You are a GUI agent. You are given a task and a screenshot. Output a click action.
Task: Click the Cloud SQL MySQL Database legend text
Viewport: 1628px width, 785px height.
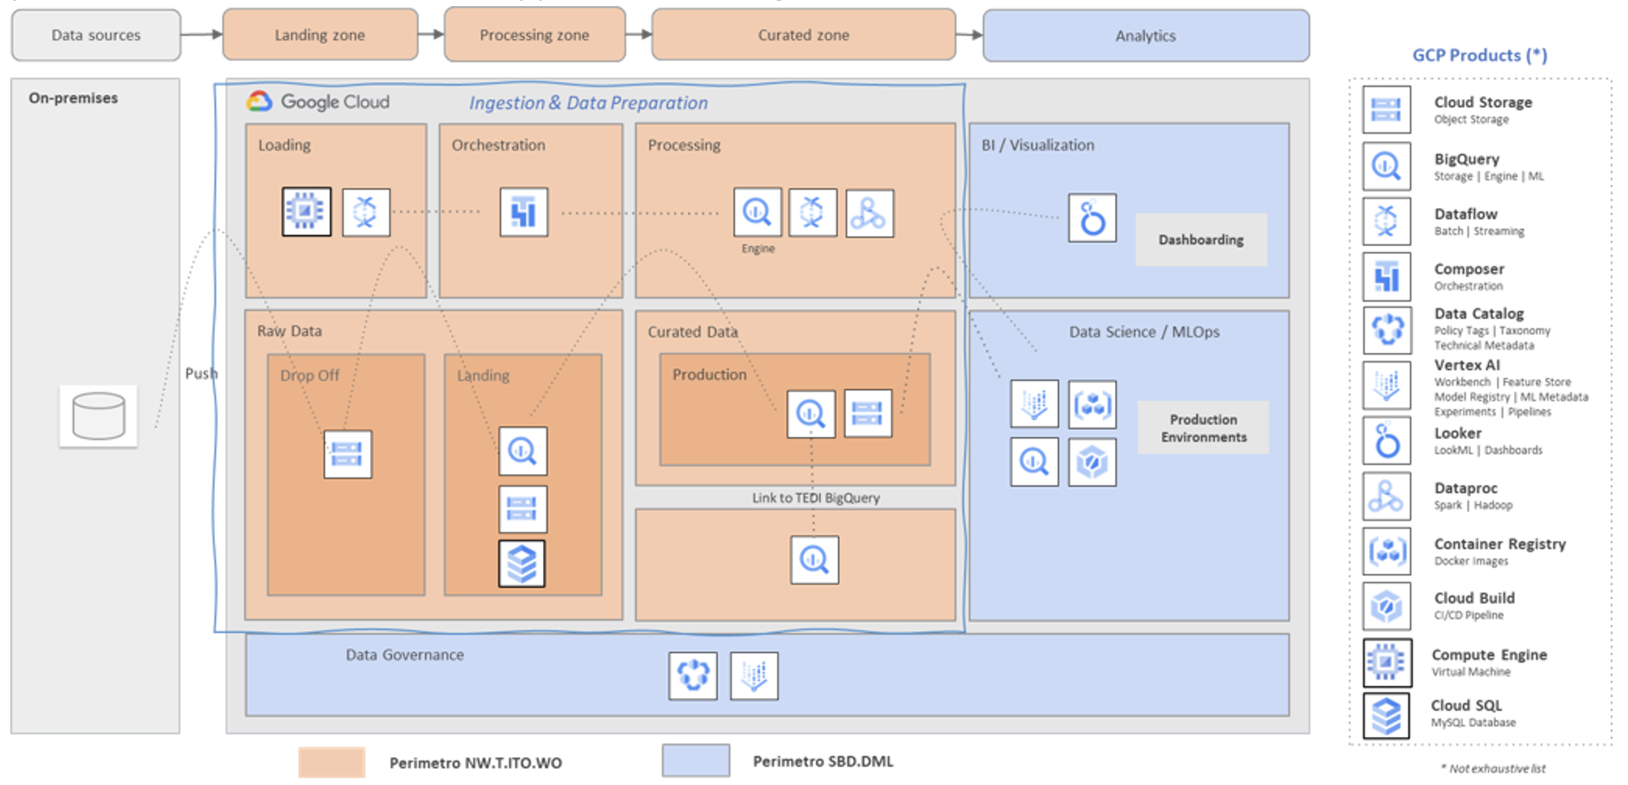(x=1473, y=713)
